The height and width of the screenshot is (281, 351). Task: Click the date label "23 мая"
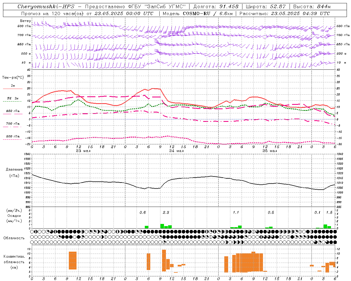(x=83, y=151)
